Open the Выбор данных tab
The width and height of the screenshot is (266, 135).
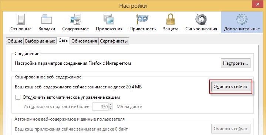pos(40,41)
